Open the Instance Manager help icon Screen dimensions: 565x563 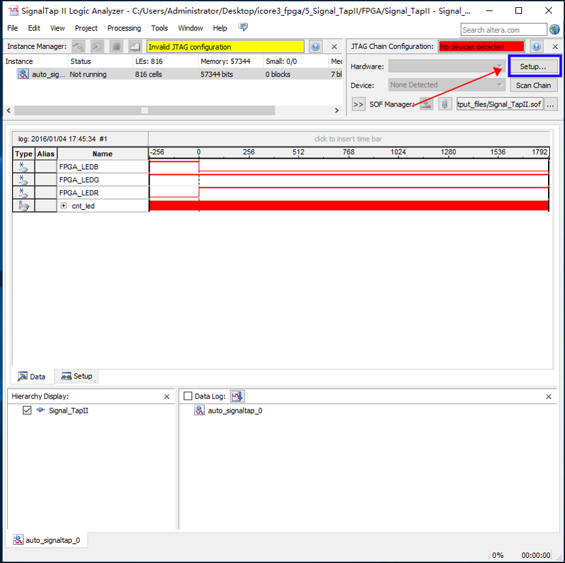315,47
